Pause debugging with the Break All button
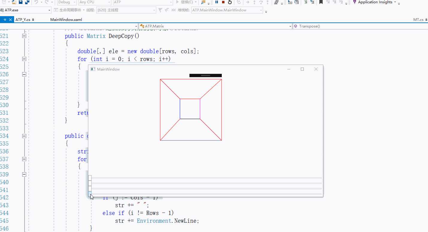Viewport: 428px width, 232px height. tap(217, 2)
